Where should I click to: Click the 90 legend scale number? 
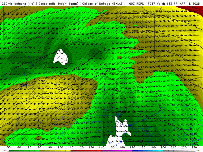50,147
